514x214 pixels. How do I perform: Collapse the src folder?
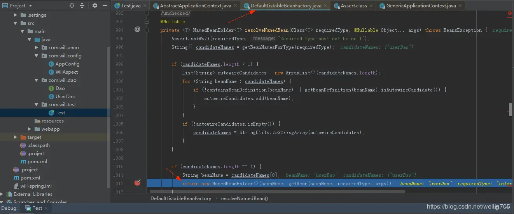tap(16, 23)
